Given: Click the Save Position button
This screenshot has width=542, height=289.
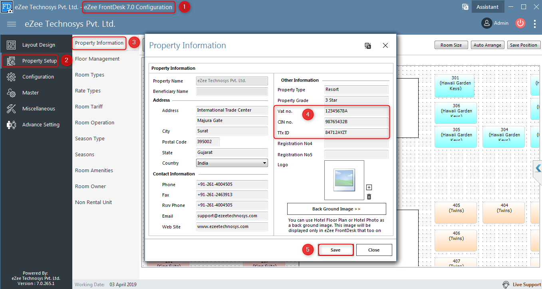Looking at the screenshot, I should click(524, 45).
